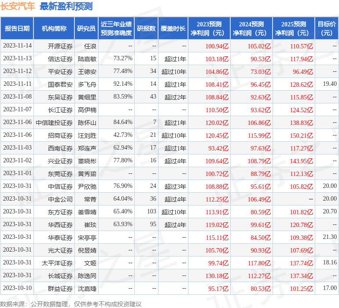The image size is (339, 308).
Task: Select the 2025预测净利润 header
Action: coord(294,28)
